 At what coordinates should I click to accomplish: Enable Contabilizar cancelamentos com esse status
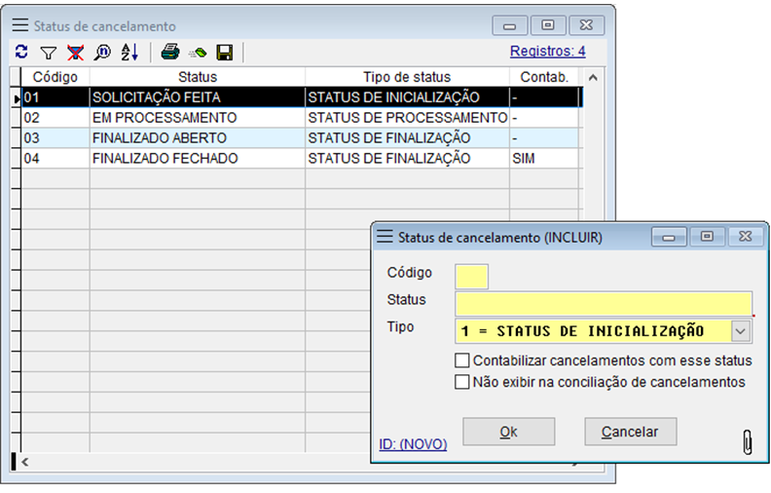click(462, 360)
